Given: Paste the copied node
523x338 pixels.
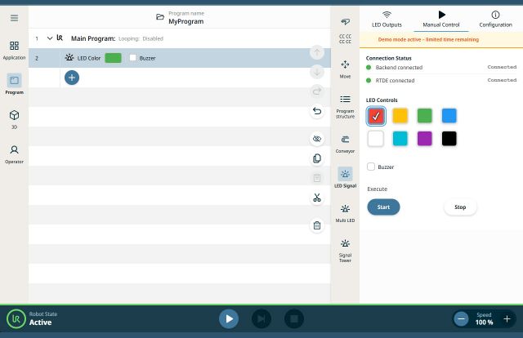Looking at the screenshot, I should (x=317, y=178).
